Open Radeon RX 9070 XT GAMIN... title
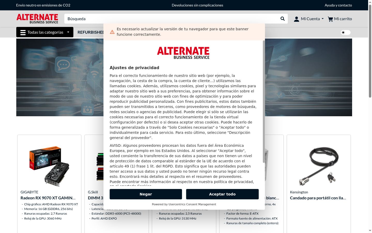372x233 pixels. pyautogui.click(x=48, y=198)
